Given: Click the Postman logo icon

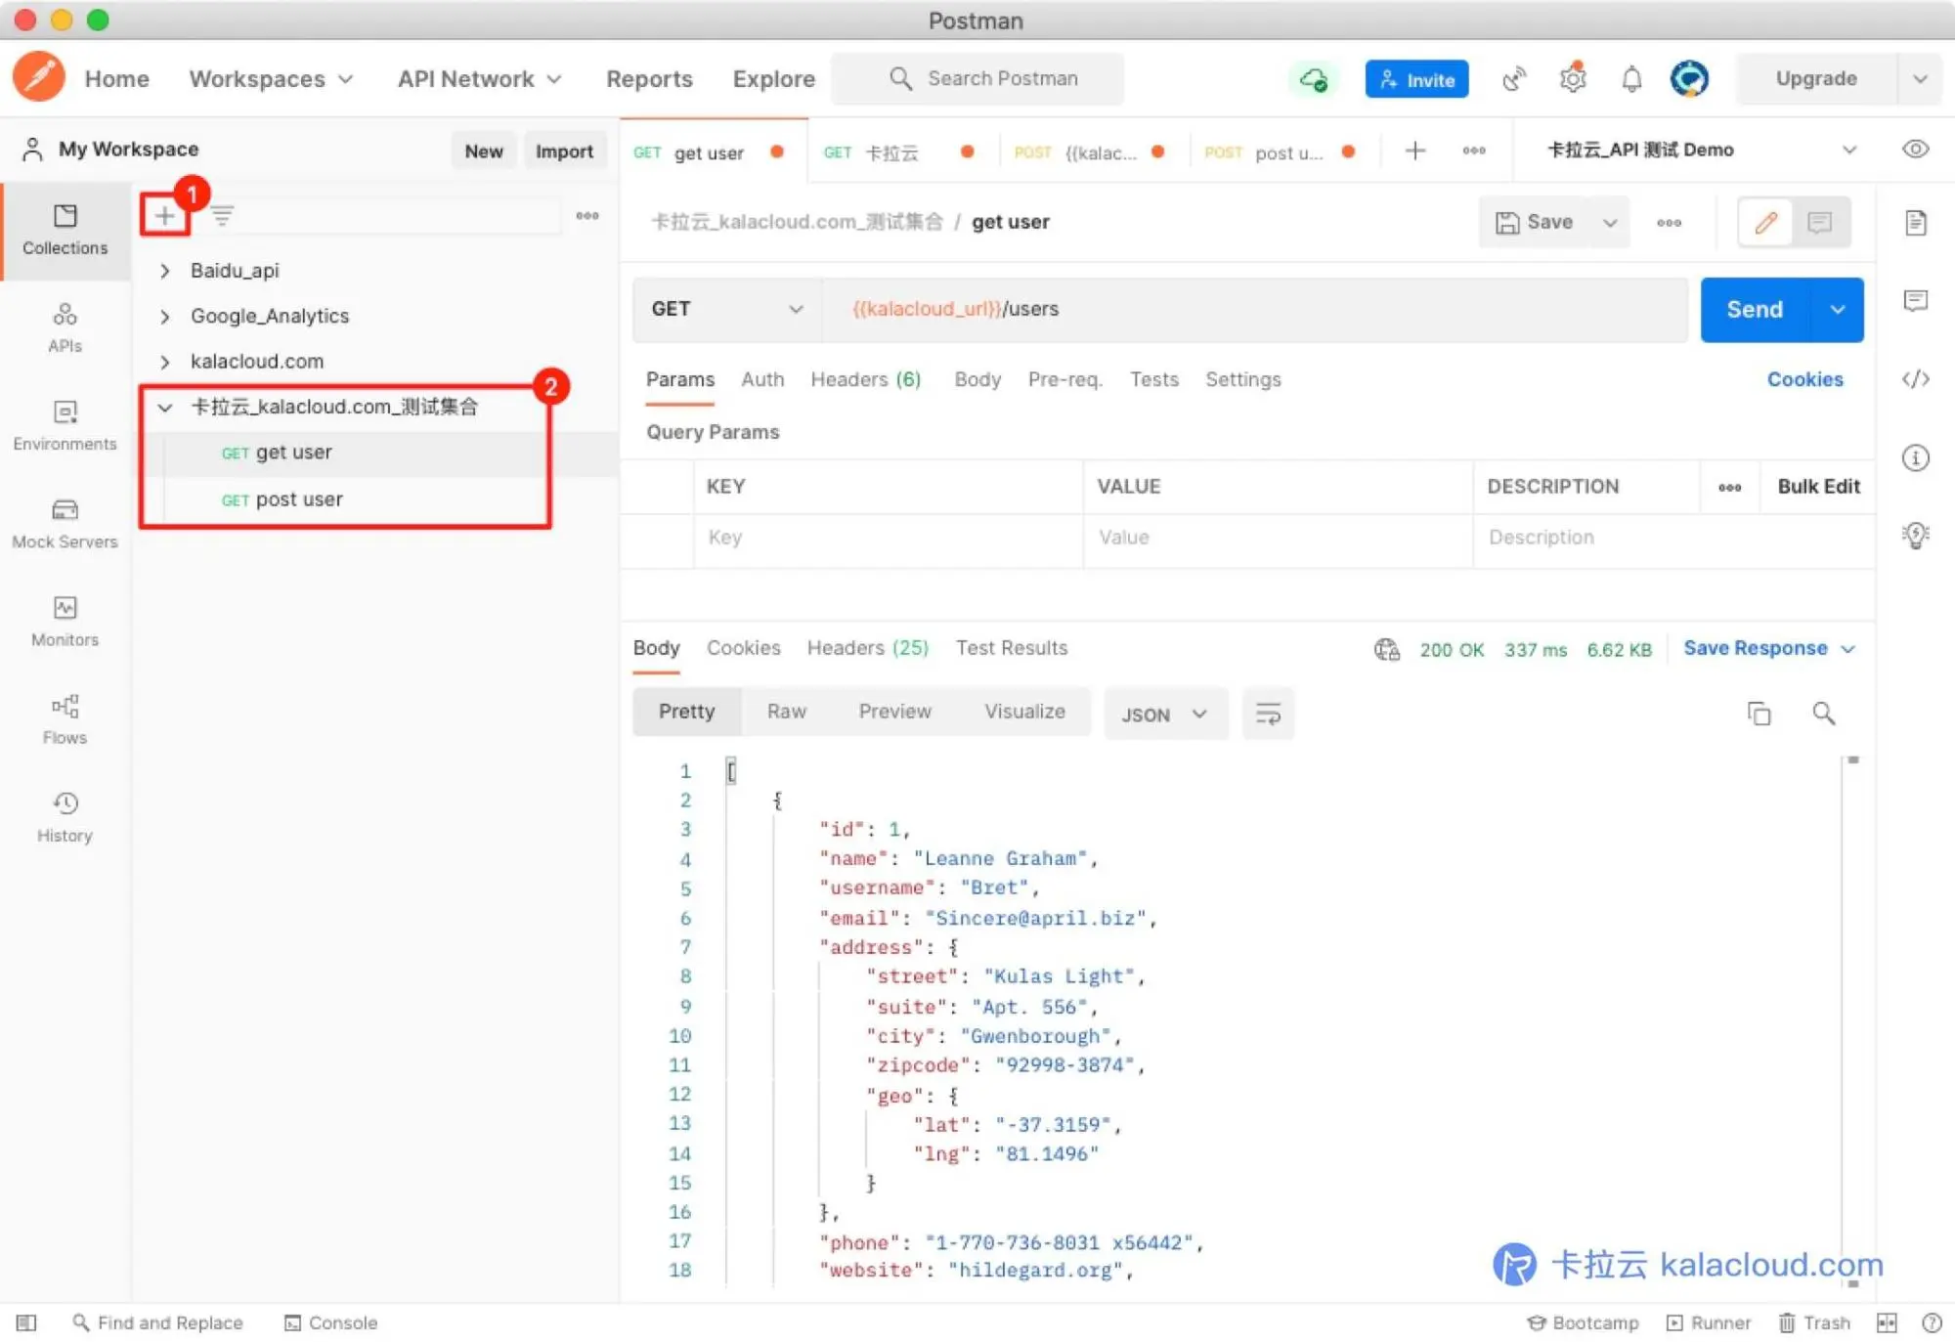Looking at the screenshot, I should tap(39, 77).
